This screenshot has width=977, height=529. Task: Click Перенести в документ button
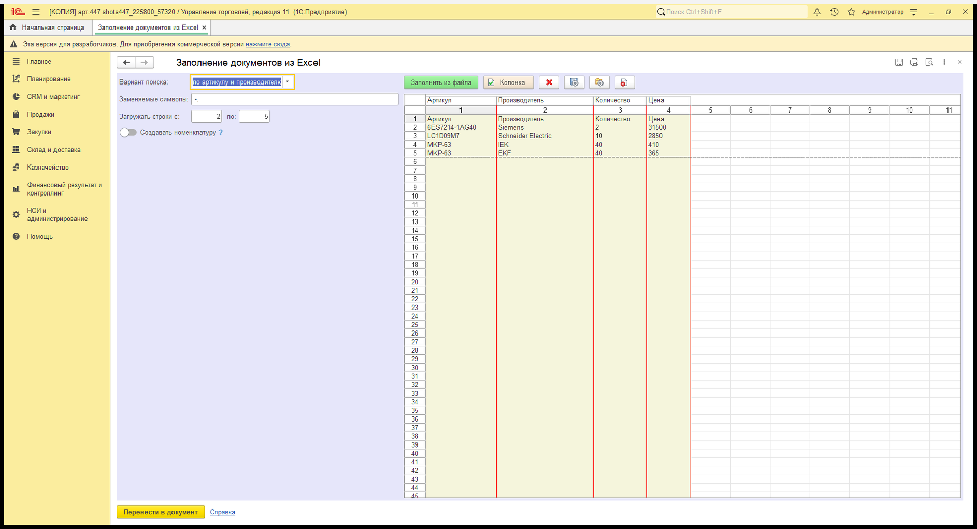pos(161,512)
